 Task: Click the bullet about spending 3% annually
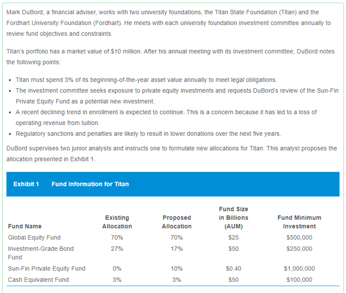pos(146,80)
